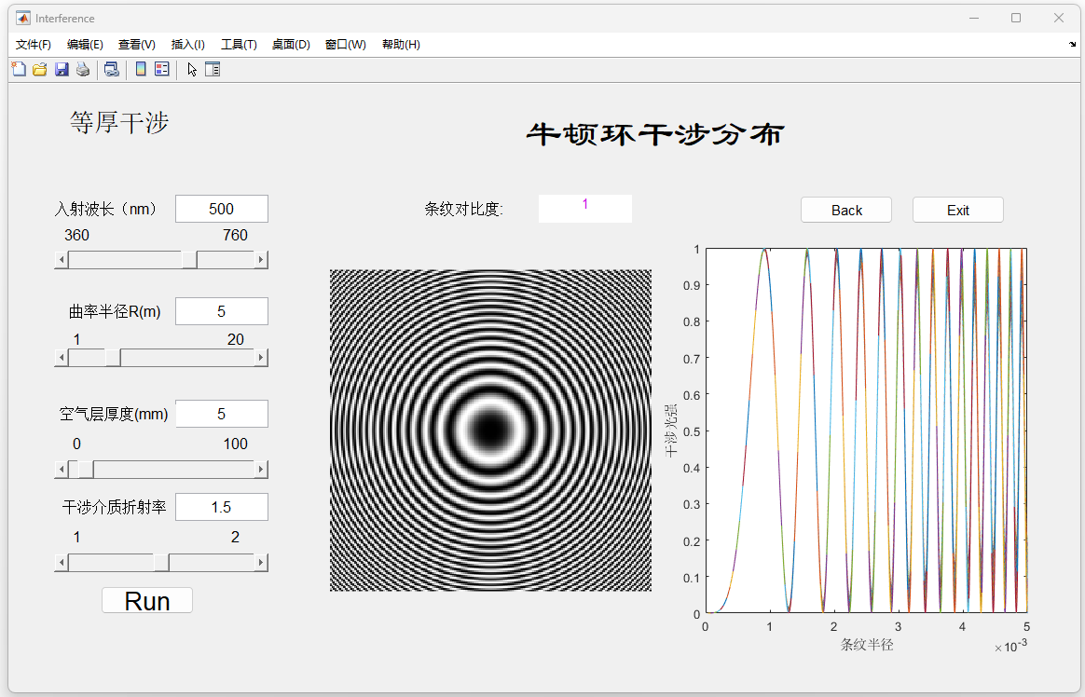Click the wavelength slider's right arrow
The height and width of the screenshot is (697, 1085).
pos(261,260)
